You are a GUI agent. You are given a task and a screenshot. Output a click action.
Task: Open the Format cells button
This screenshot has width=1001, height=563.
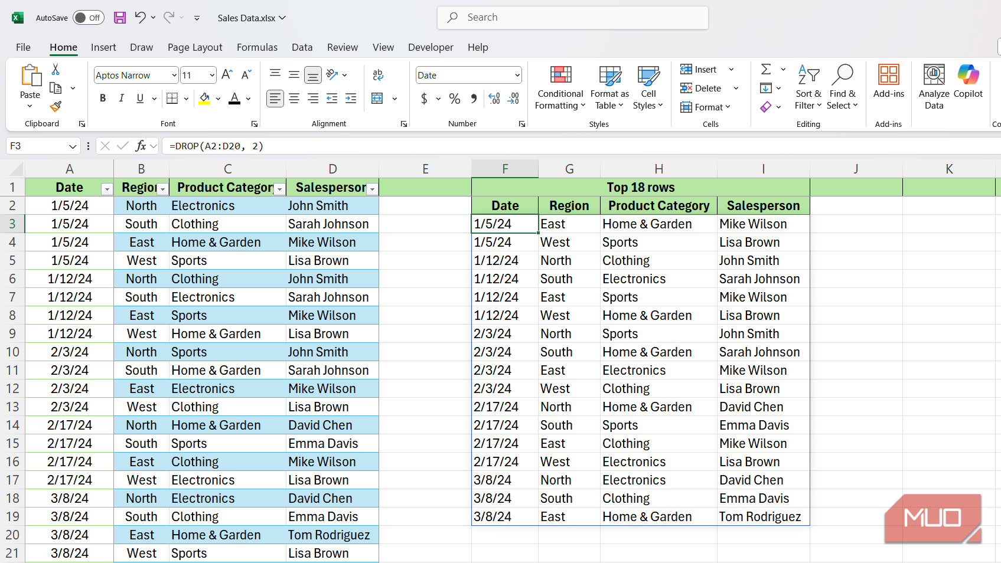(x=706, y=107)
